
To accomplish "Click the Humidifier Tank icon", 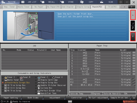I will click(x=39, y=93).
